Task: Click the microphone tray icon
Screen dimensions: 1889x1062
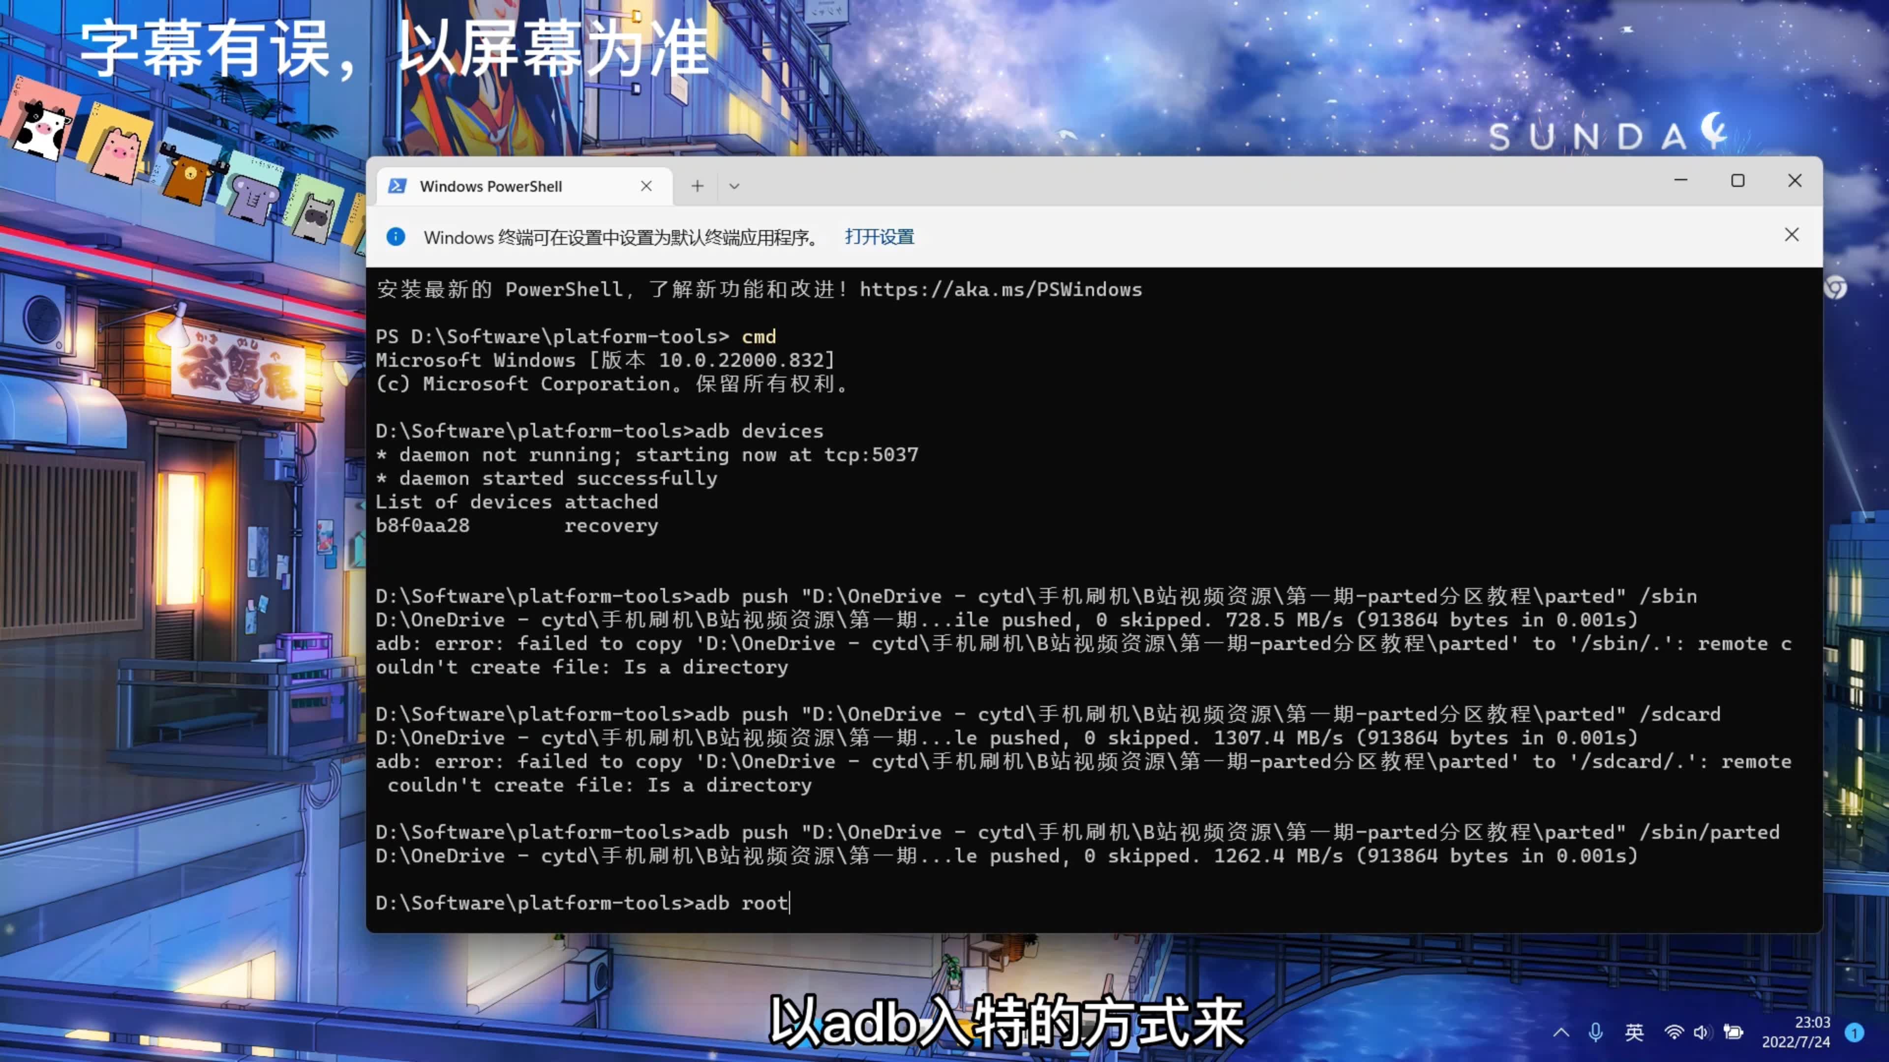Action: (x=1595, y=1032)
